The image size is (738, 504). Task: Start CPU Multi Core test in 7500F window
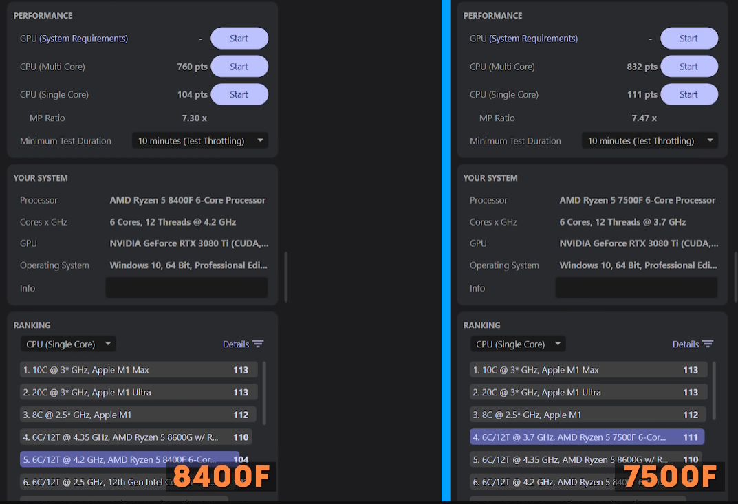pos(689,67)
